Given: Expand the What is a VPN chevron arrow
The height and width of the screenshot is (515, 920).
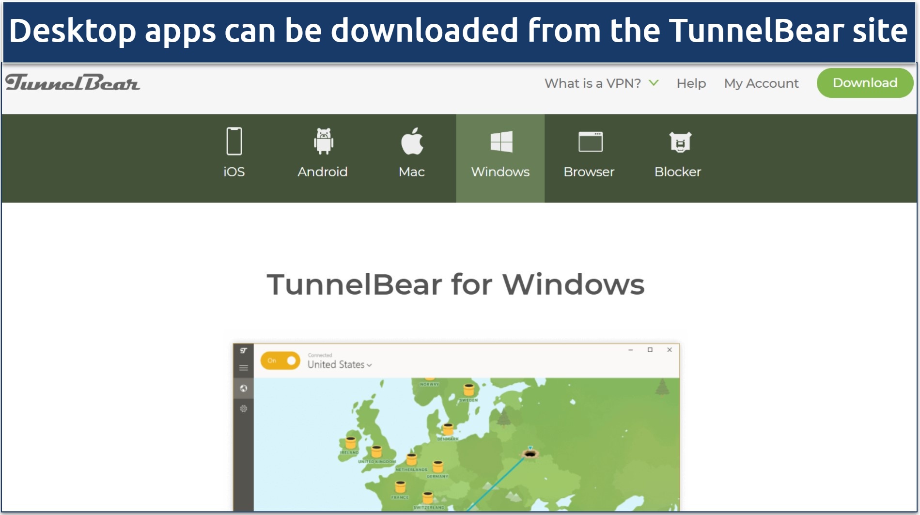Looking at the screenshot, I should (x=654, y=83).
